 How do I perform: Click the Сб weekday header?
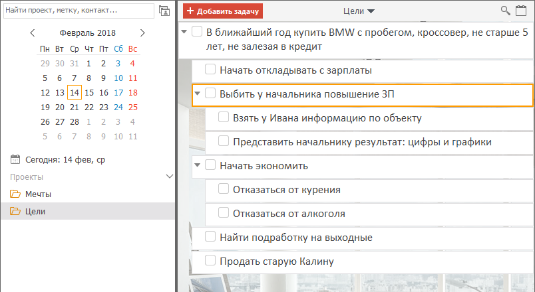click(x=118, y=48)
